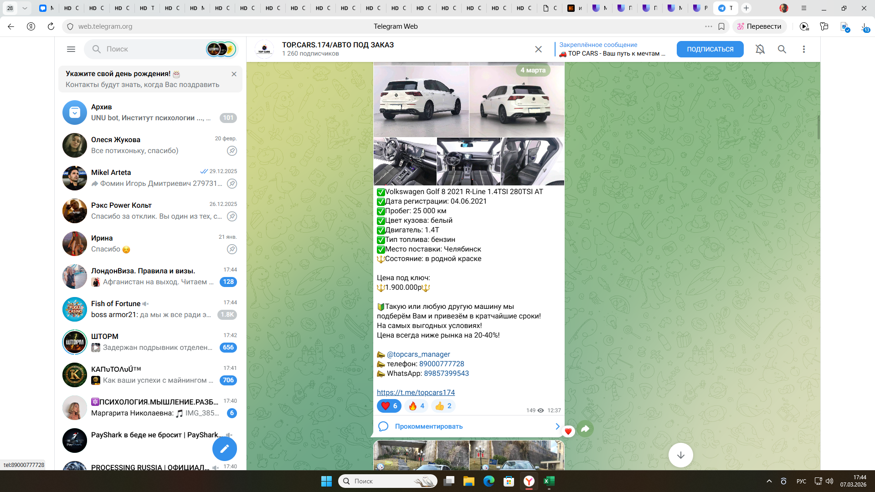Close the pinned message bar X
Image resolution: width=875 pixels, height=492 pixels.
click(538, 49)
